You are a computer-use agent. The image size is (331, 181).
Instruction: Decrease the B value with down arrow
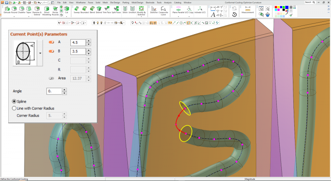[x=89, y=53]
